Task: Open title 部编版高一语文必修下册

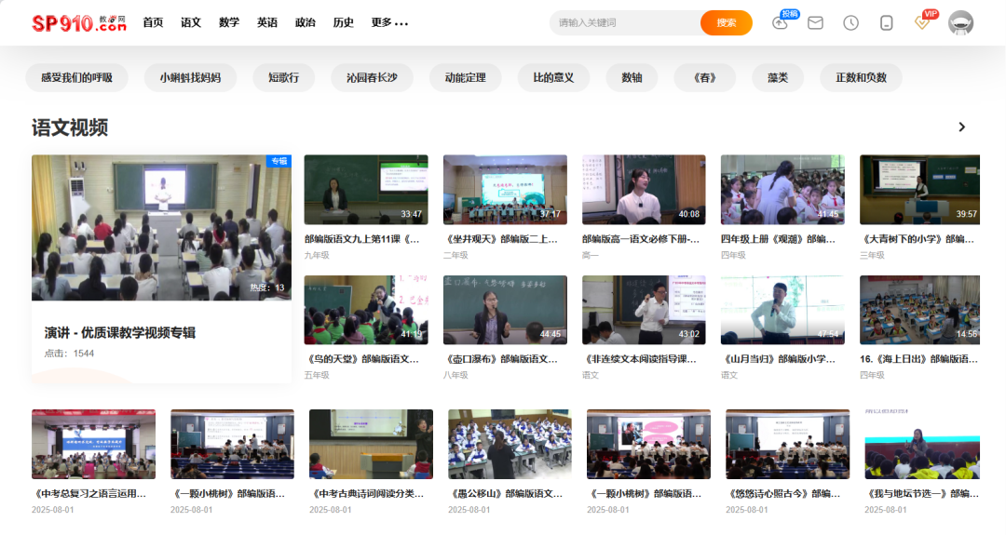Action: 641,239
